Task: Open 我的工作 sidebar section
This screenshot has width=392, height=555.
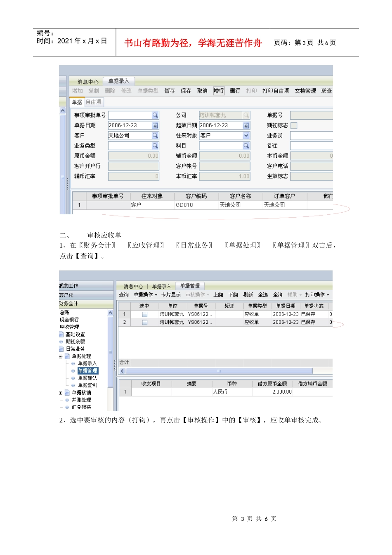Action: tap(86, 286)
